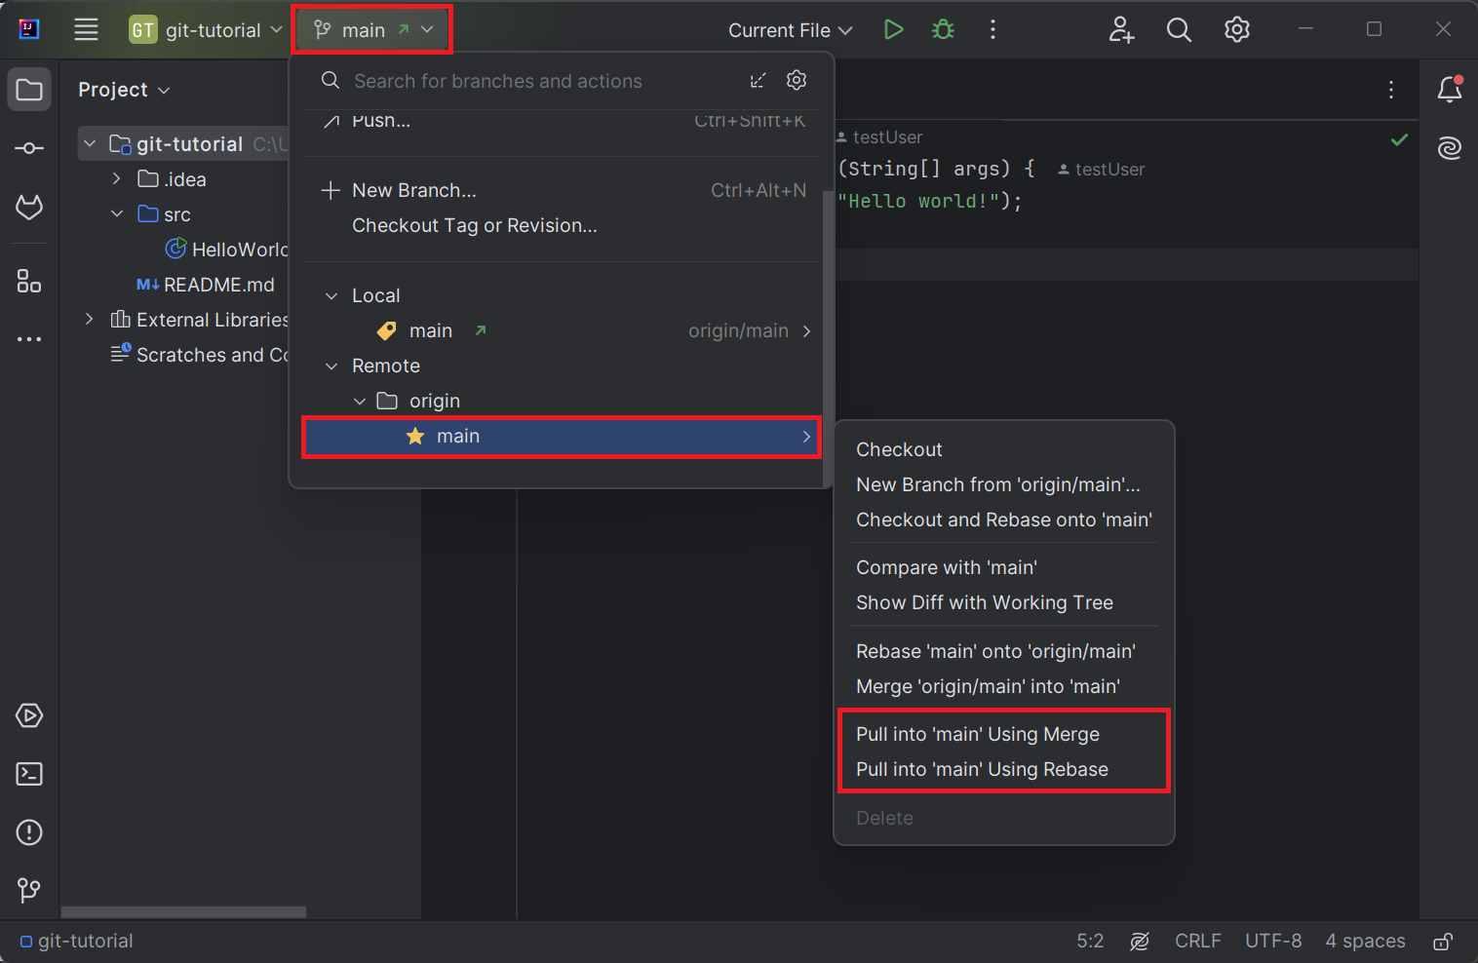Open the AI Assistant panel icon
Viewport: 1478px width, 963px height.
click(x=1450, y=148)
